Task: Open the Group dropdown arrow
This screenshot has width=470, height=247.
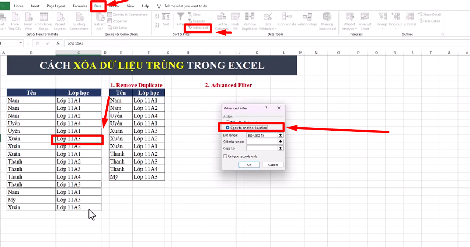Action: 382,28
